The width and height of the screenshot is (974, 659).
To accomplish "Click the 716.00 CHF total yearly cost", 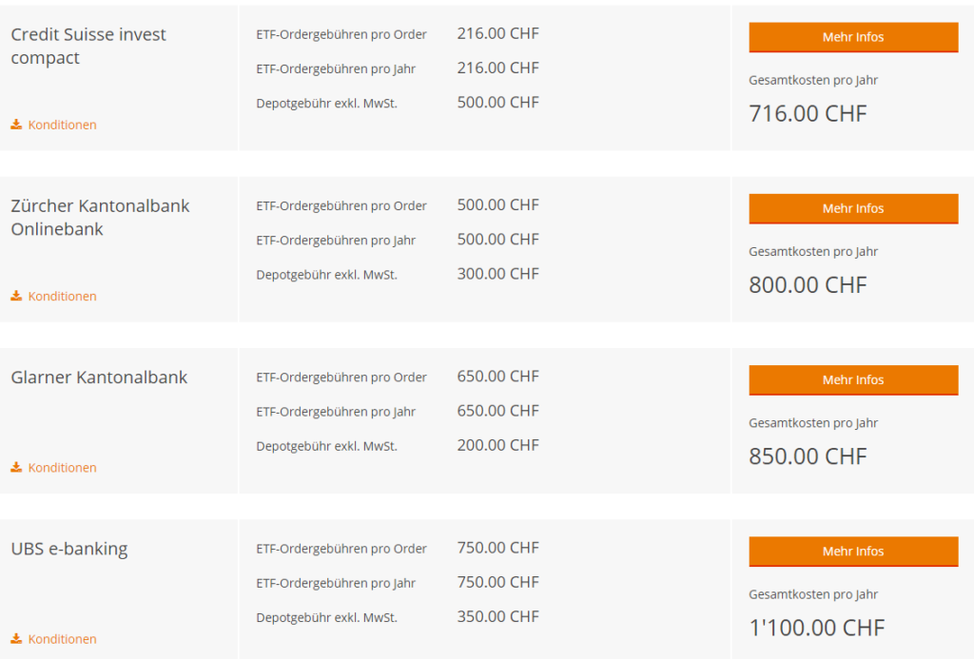I will [808, 114].
